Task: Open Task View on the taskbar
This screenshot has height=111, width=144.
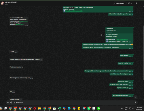Action: pyautogui.click(x=5, y=108)
